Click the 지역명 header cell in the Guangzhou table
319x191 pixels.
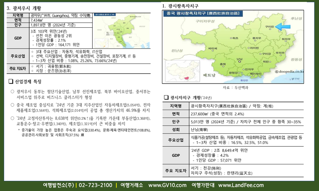click(x=18, y=15)
